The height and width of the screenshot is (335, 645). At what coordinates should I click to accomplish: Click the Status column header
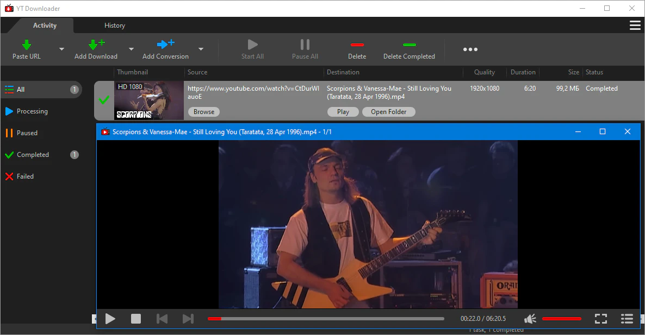[594, 72]
